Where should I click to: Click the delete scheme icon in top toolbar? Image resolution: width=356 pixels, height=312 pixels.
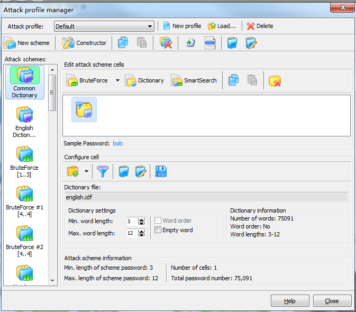pyautogui.click(x=166, y=43)
